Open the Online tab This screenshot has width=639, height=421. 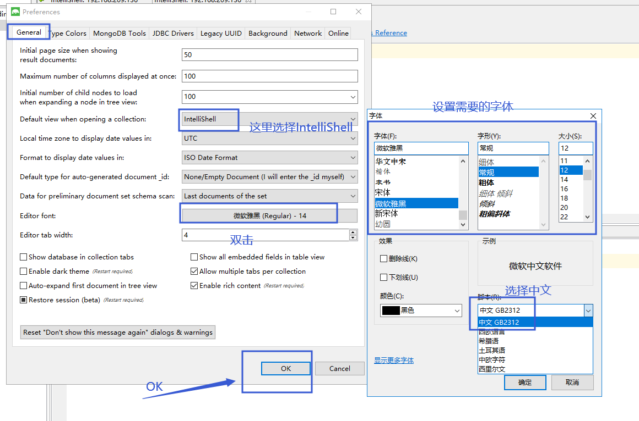coord(338,34)
